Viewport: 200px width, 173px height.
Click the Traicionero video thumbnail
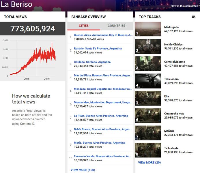coord(148,81)
